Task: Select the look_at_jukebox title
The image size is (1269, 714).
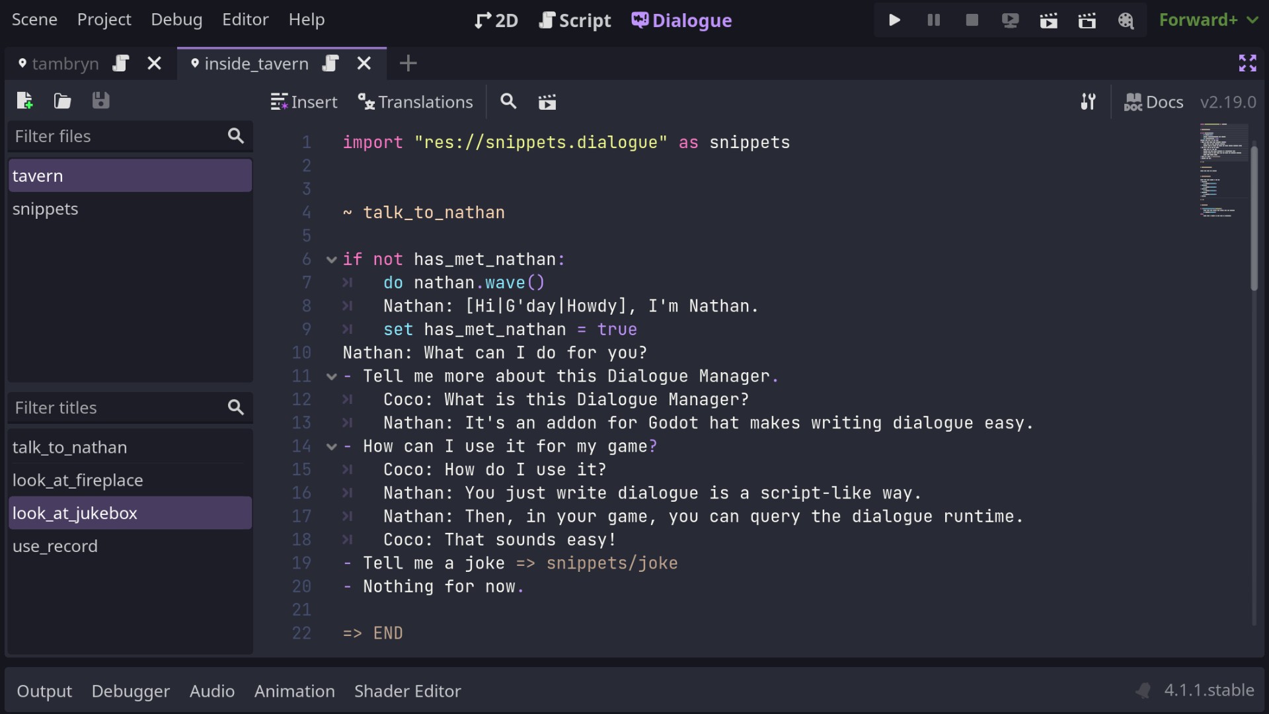Action: coord(76,514)
